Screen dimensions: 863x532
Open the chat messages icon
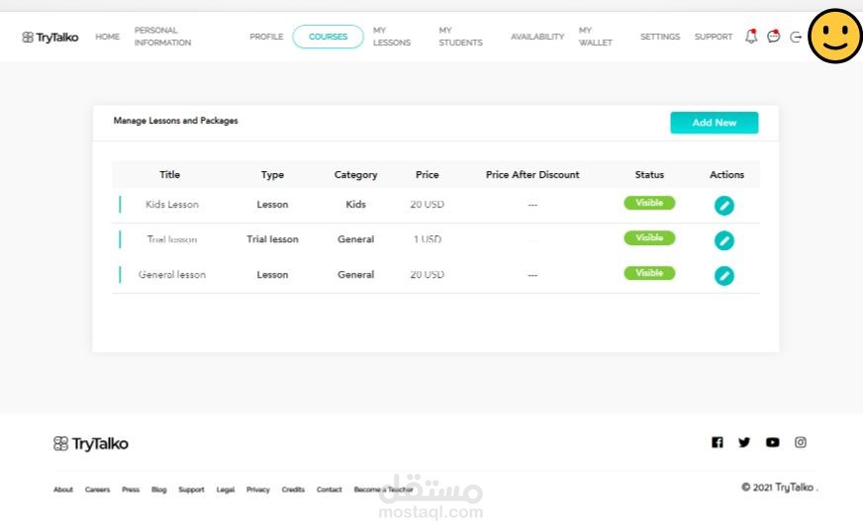click(774, 37)
